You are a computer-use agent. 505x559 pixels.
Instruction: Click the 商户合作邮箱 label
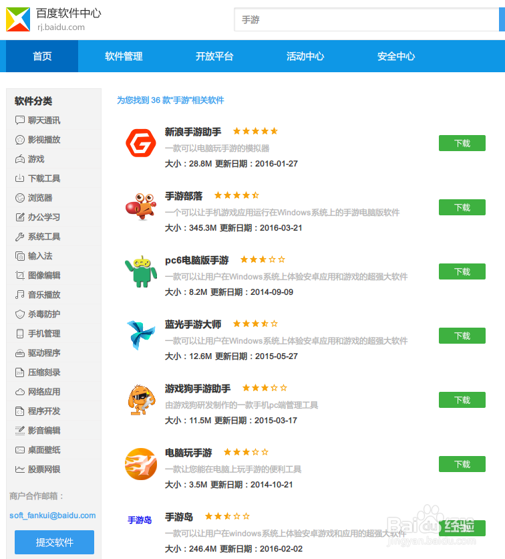[36, 496]
